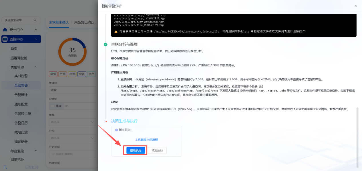362x171 pixels.
Task: Click the /usr/local/src/copy_1424812829.tgz line
Action: click(140, 18)
